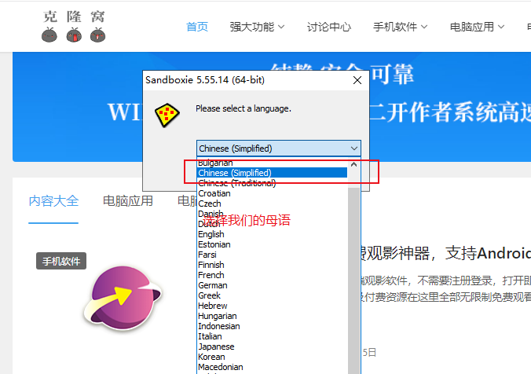Open the 观影神器 article title link
This screenshot has height=374, width=531.
445,254
